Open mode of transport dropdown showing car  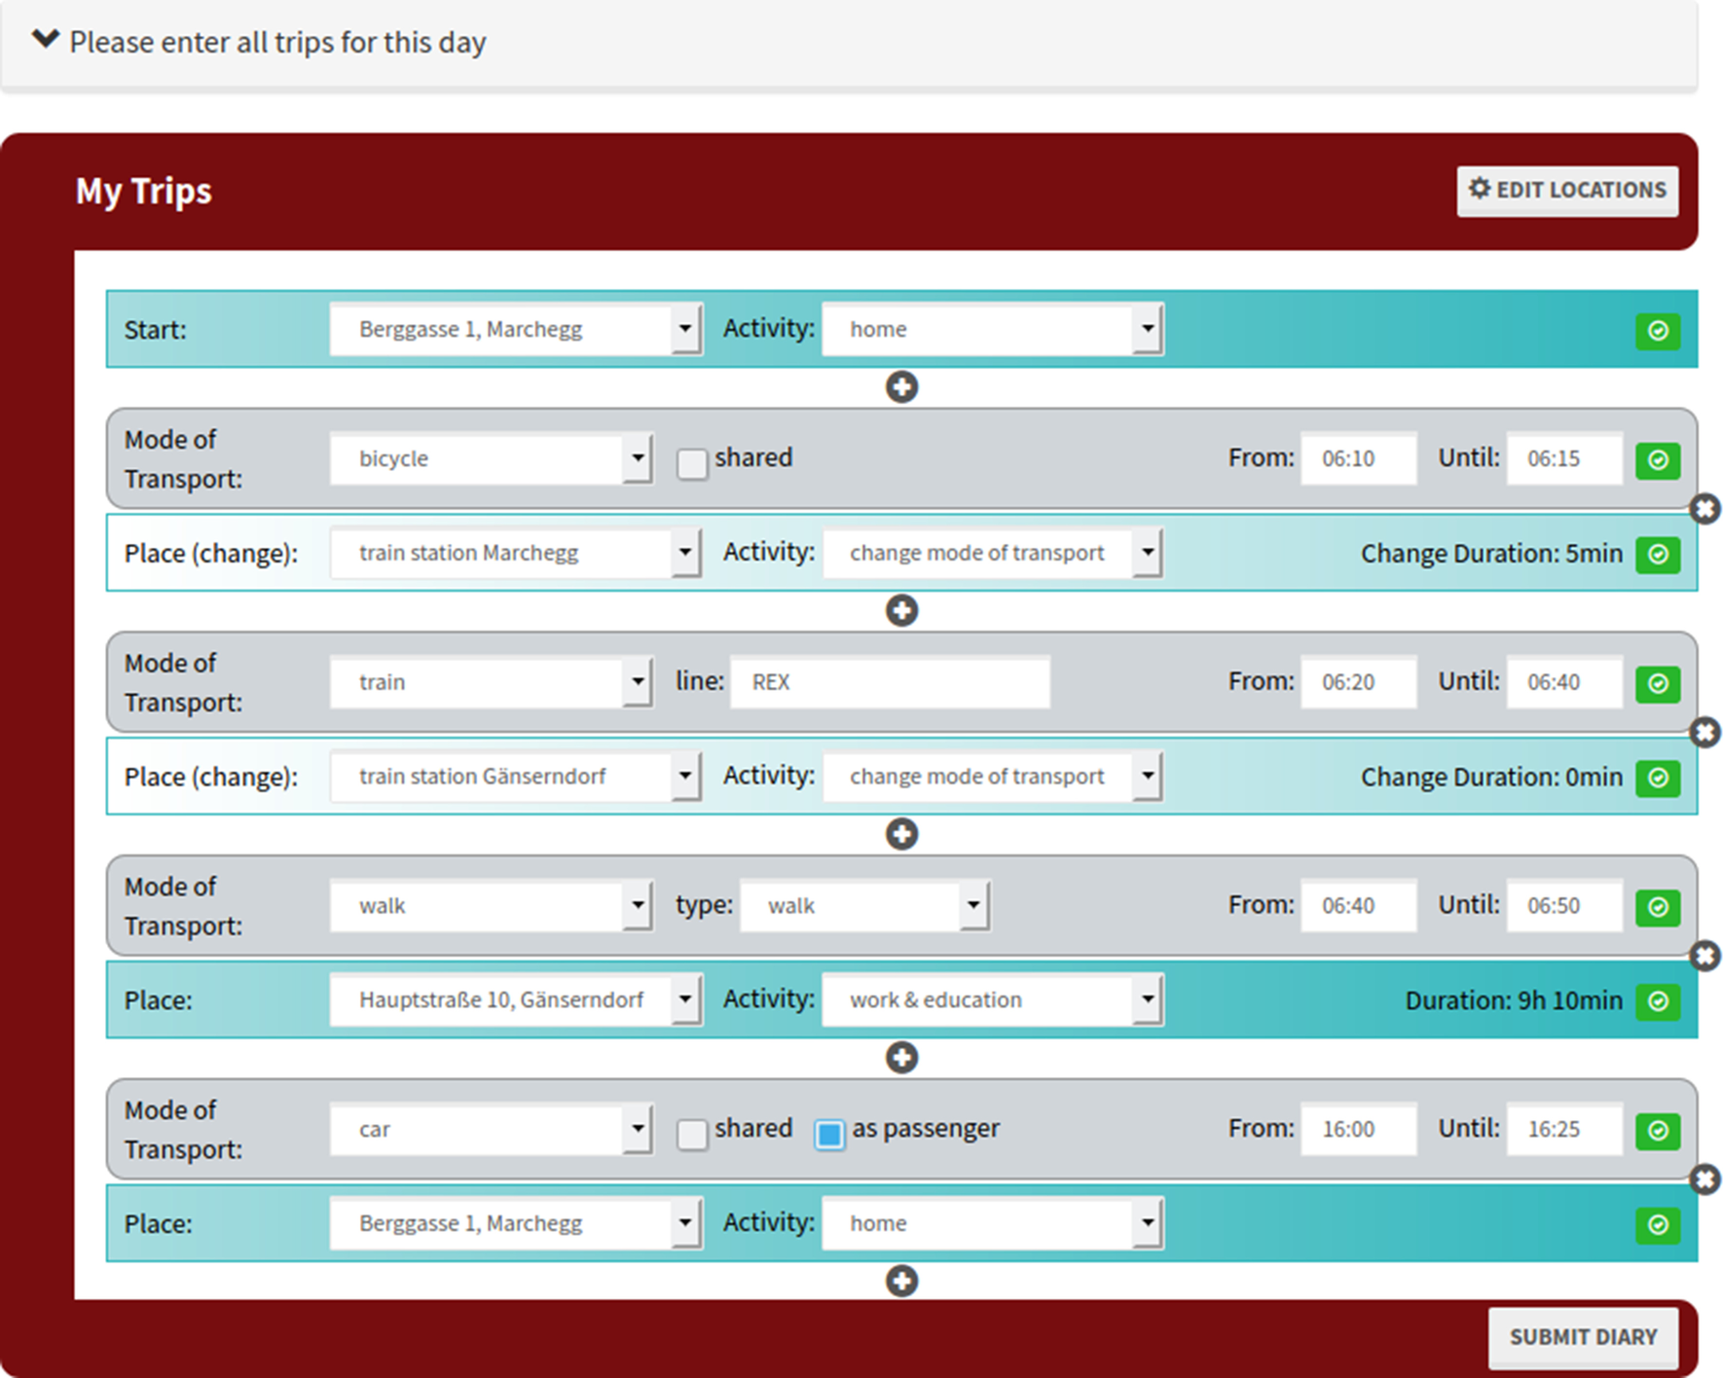click(491, 1129)
